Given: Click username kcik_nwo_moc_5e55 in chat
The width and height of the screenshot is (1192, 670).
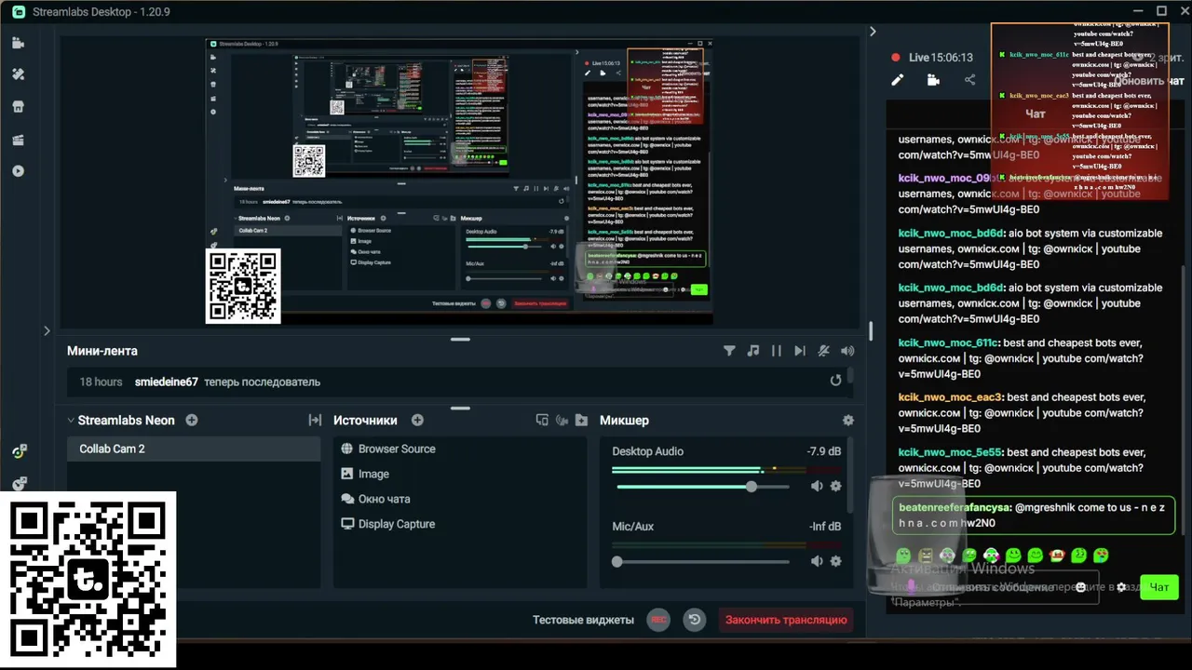Looking at the screenshot, I should 950,452.
